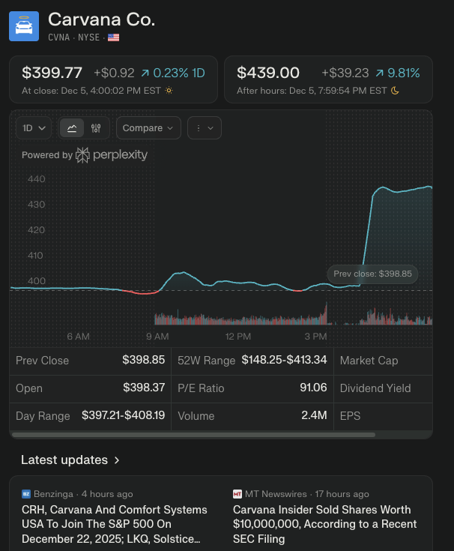
Task: Click the CVNA ticker text
Action: [x=59, y=37]
